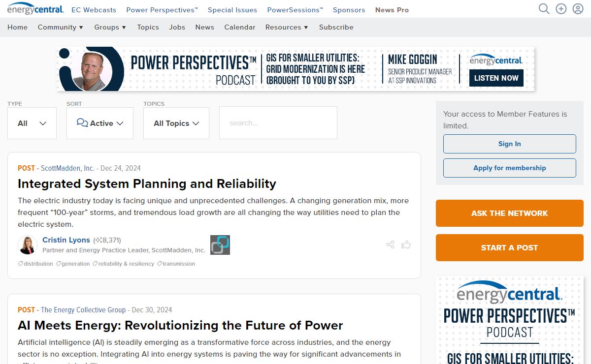This screenshot has height=364, width=591.
Task: Open Sponsors link
Action: tap(349, 10)
